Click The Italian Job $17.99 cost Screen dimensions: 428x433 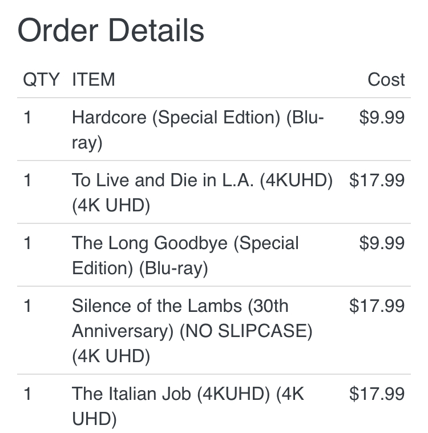[377, 394]
